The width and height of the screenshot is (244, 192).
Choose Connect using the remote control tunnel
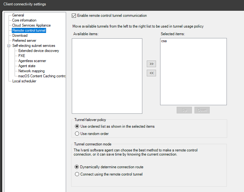click(x=77, y=174)
